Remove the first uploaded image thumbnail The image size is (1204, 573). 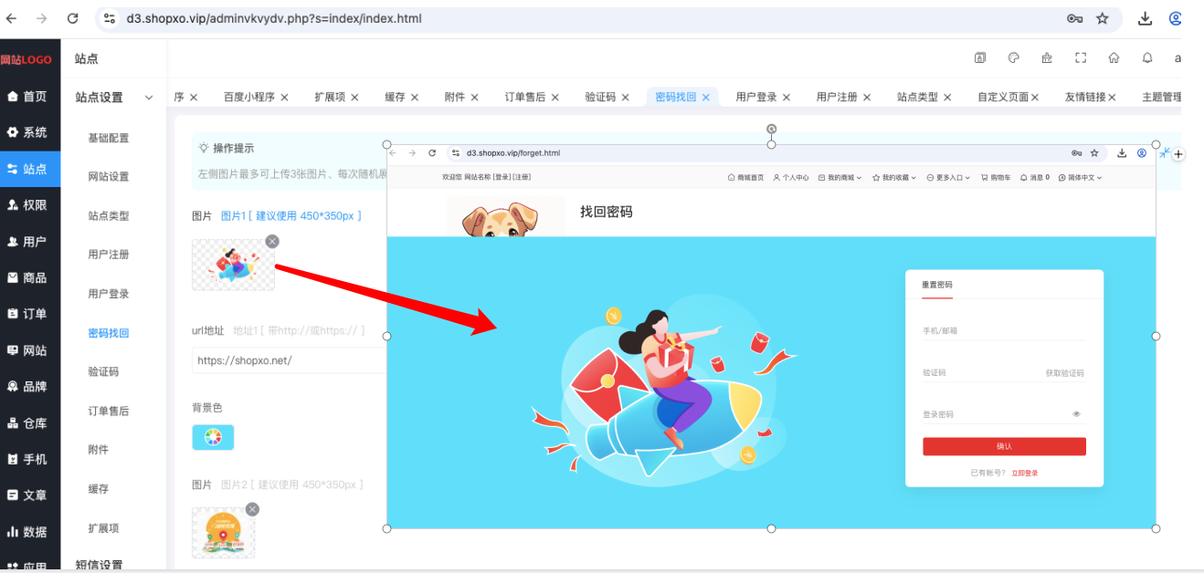272,241
